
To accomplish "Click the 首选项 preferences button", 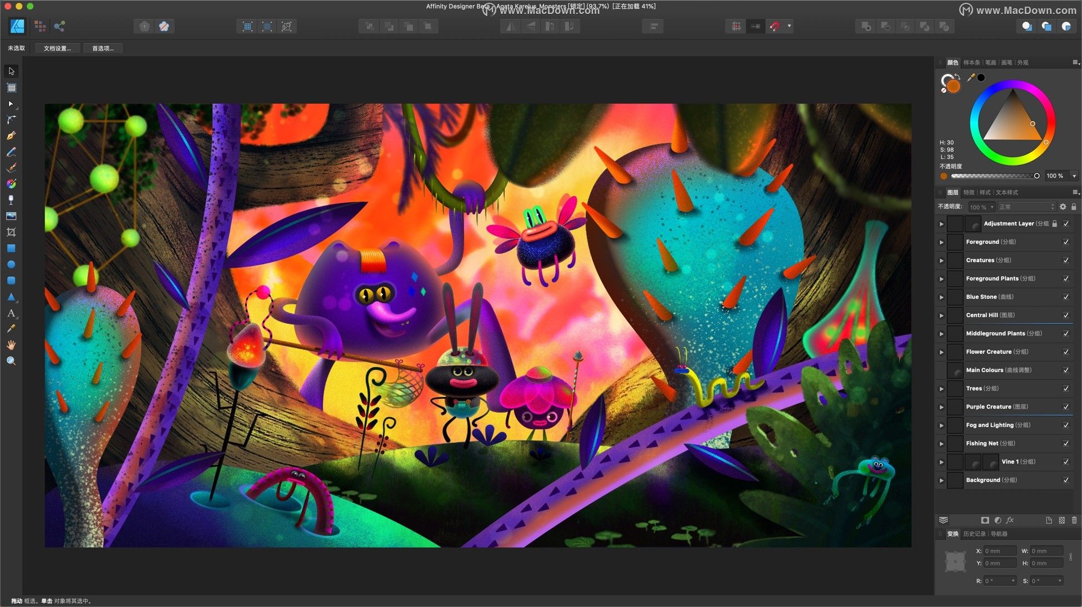I will 103,48.
